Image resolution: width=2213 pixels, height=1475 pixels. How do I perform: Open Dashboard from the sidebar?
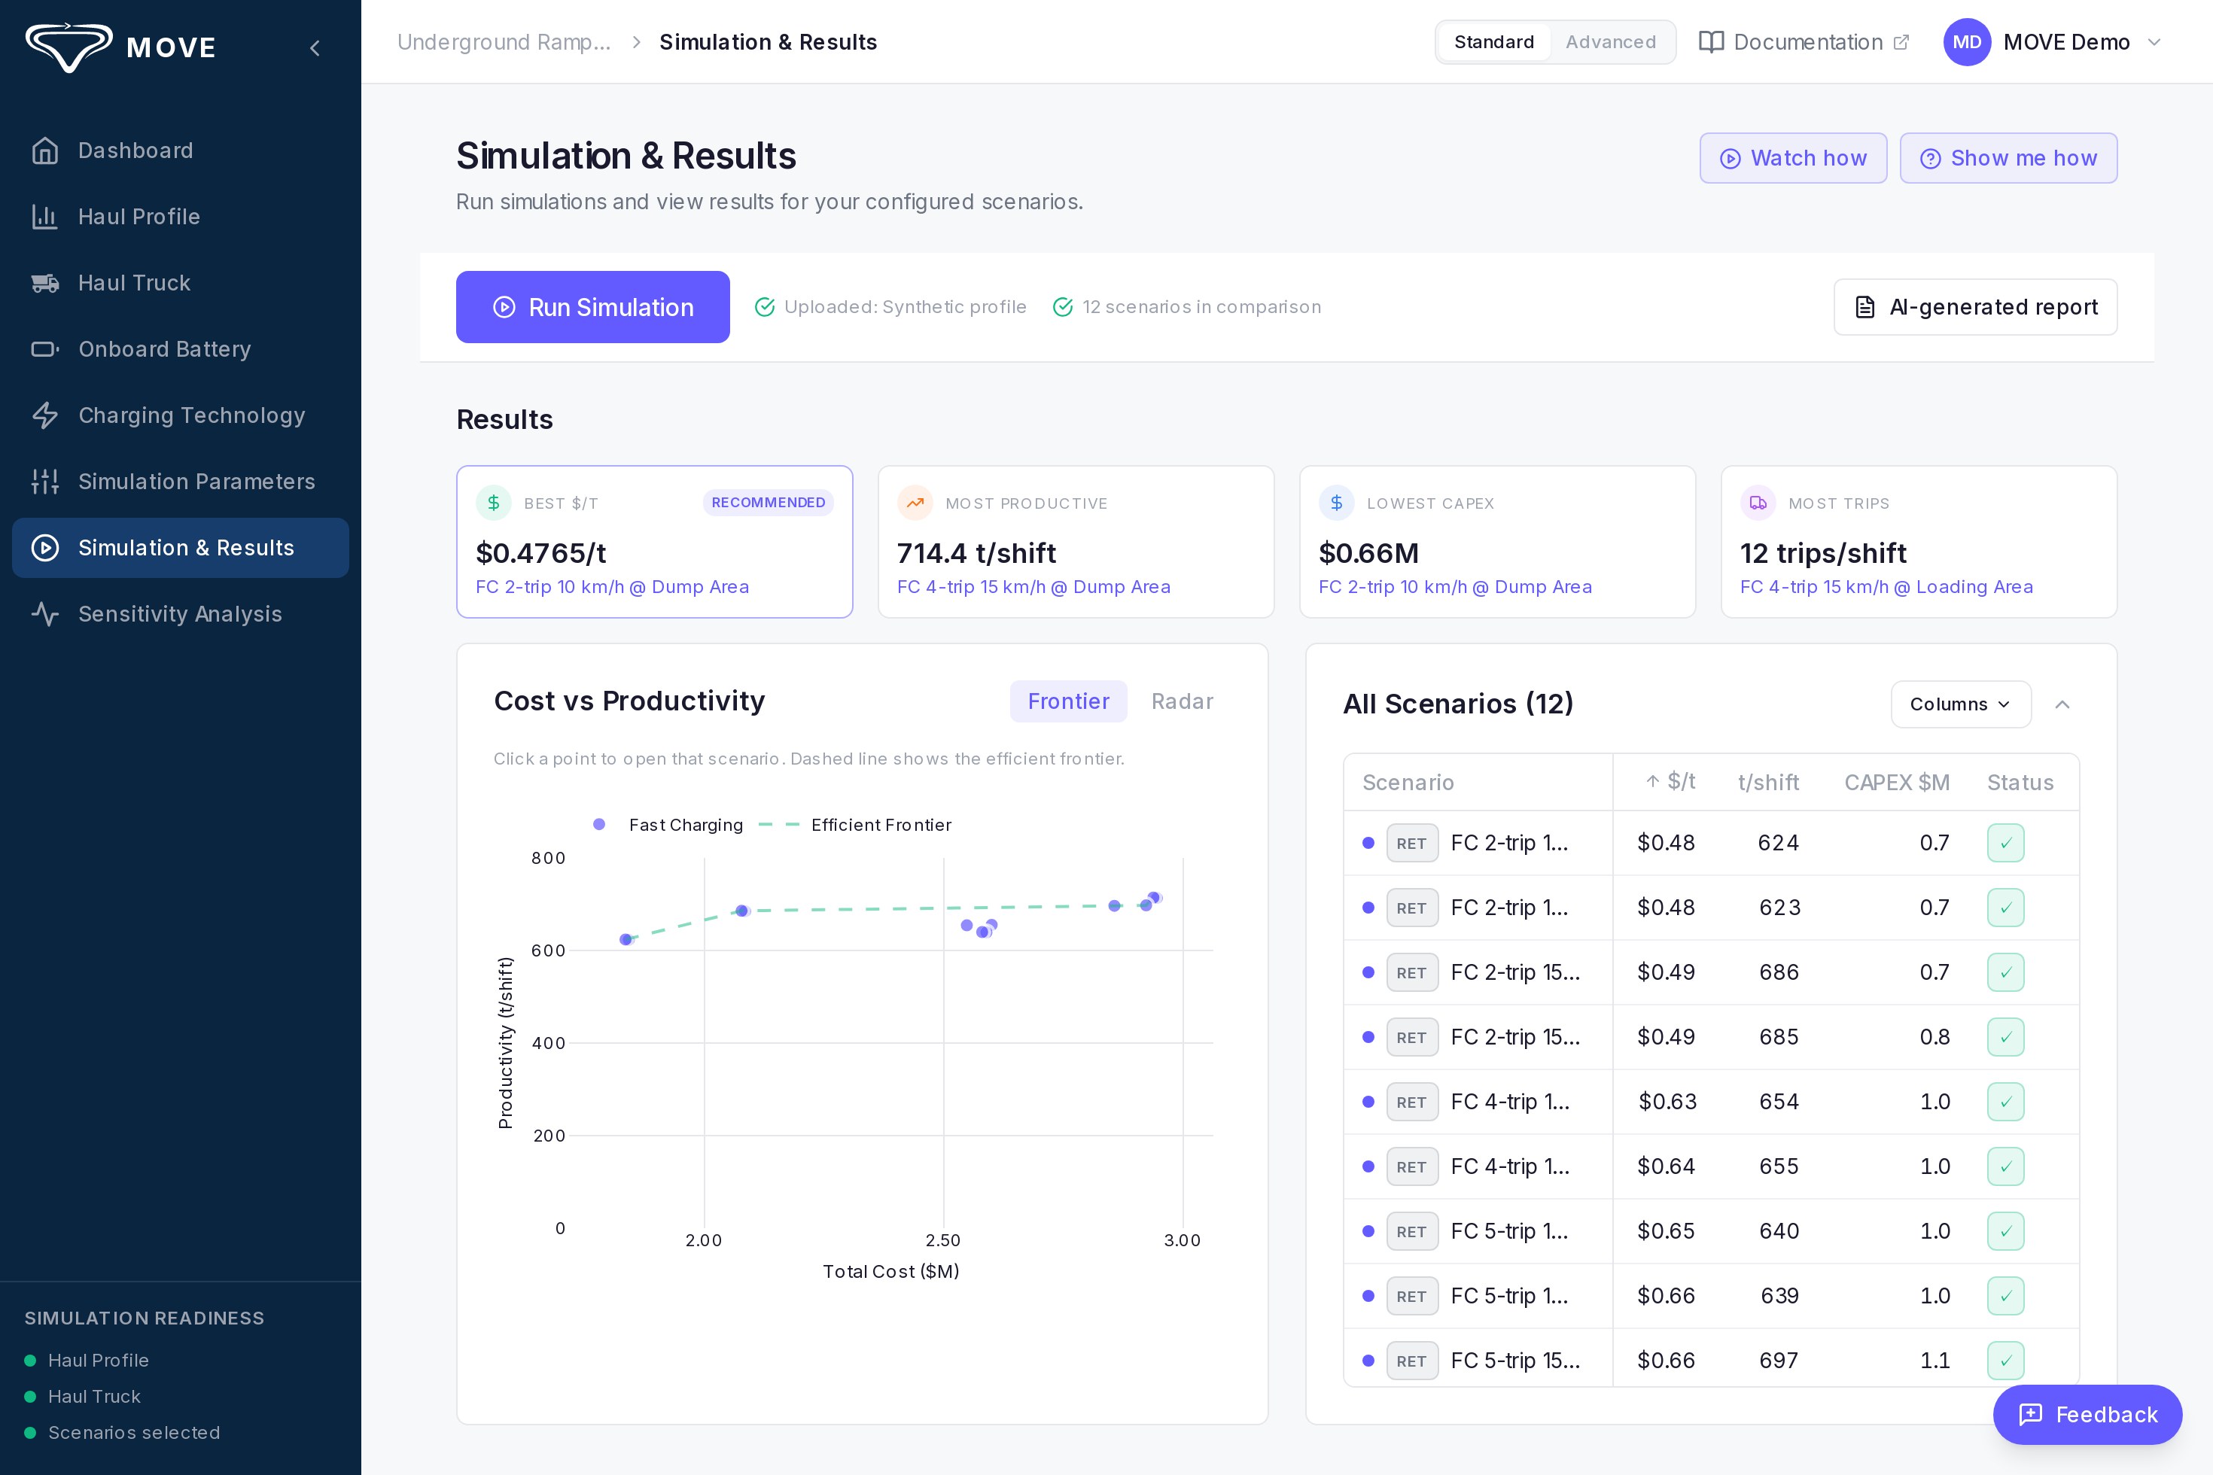click(x=181, y=151)
